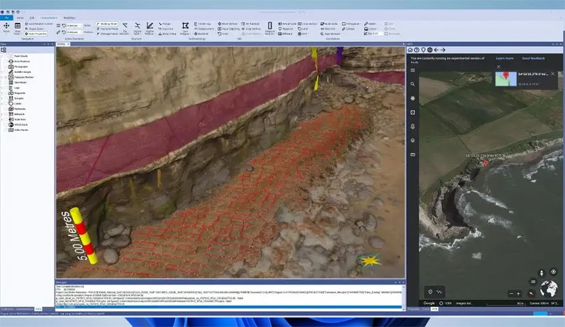This screenshot has height=327, width=565.
Task: Click Undo in the Edit group
Action: click(222, 34)
